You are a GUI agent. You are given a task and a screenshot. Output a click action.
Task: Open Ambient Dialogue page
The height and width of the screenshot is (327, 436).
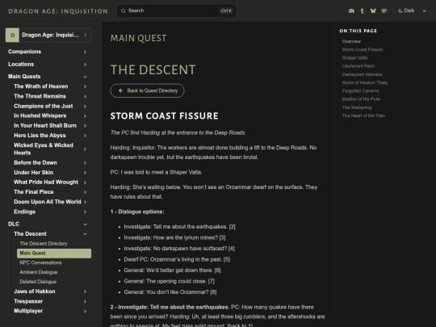39,272
